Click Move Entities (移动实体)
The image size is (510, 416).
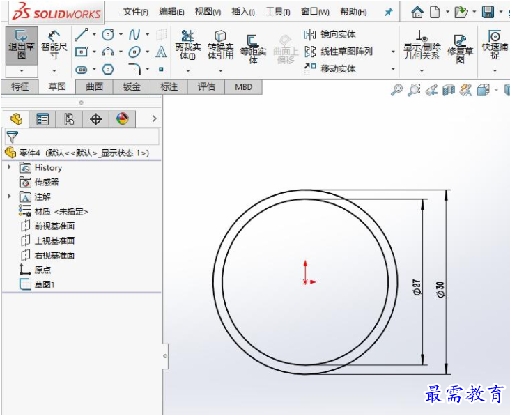click(330, 68)
